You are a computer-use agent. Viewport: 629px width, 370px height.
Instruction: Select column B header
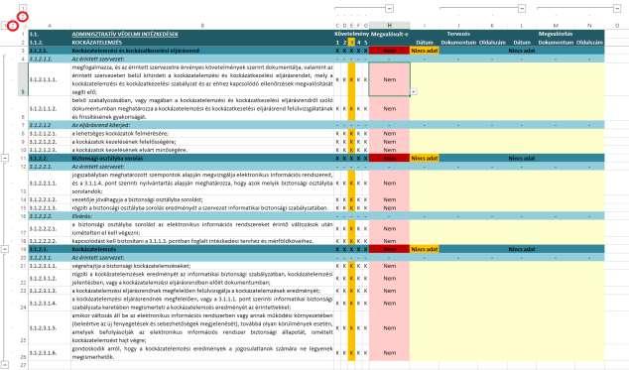(x=202, y=26)
